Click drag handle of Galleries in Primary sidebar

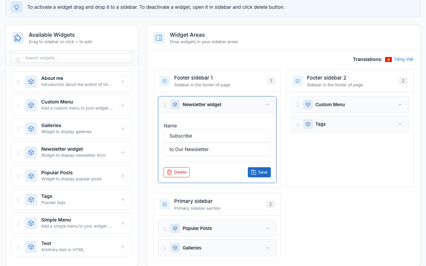tap(165, 248)
